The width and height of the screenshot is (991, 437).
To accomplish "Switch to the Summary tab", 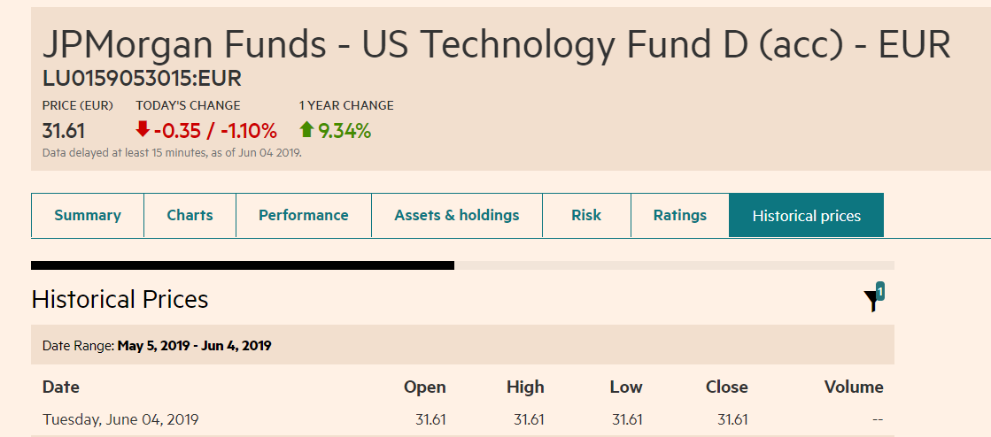I will pos(88,215).
